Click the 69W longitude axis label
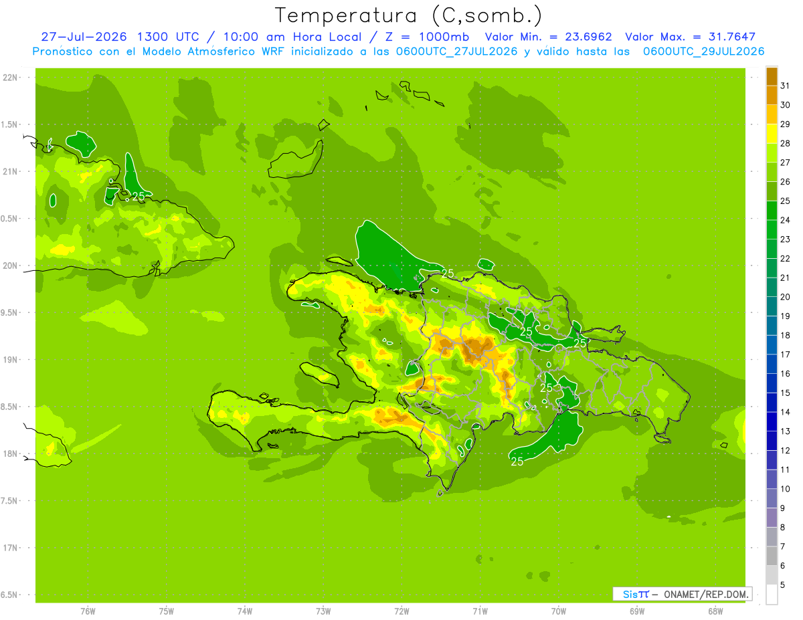The image size is (803, 620). [x=637, y=611]
